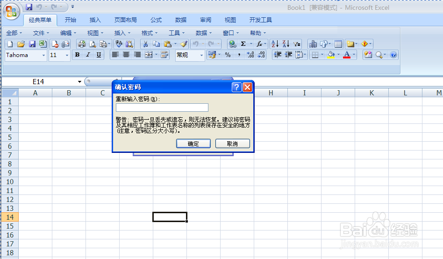Open the 常规 number format dropdown
The height and width of the screenshot is (259, 443).
(x=201, y=56)
